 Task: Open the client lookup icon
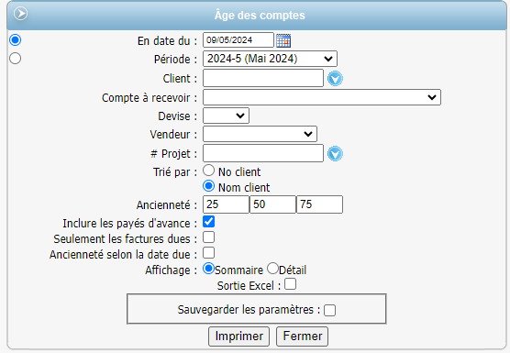[x=335, y=78]
